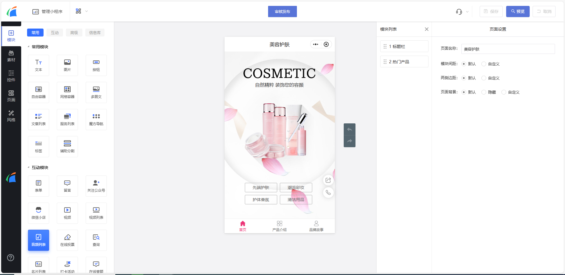The image size is (565, 275).
Task: Click the undo arrow beside the phone preview
Action: click(x=350, y=129)
